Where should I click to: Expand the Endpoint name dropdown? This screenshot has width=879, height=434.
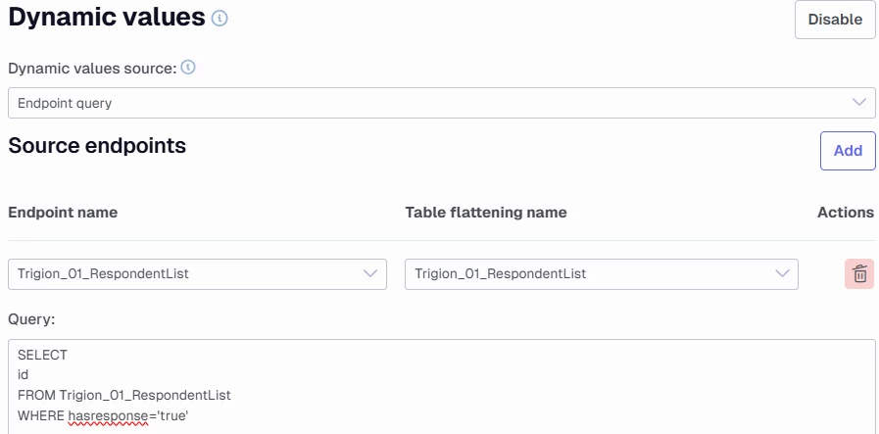(x=196, y=274)
